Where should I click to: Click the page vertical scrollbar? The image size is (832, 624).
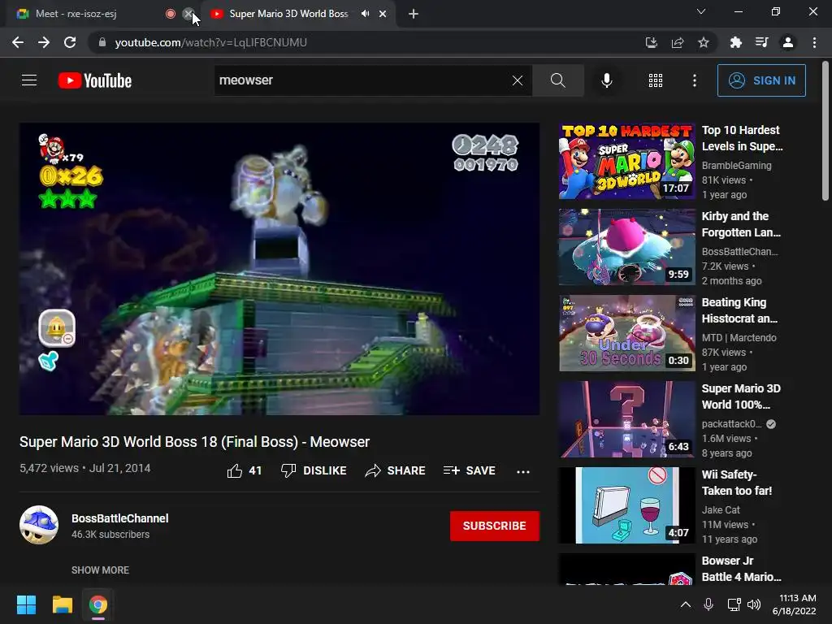click(x=825, y=131)
